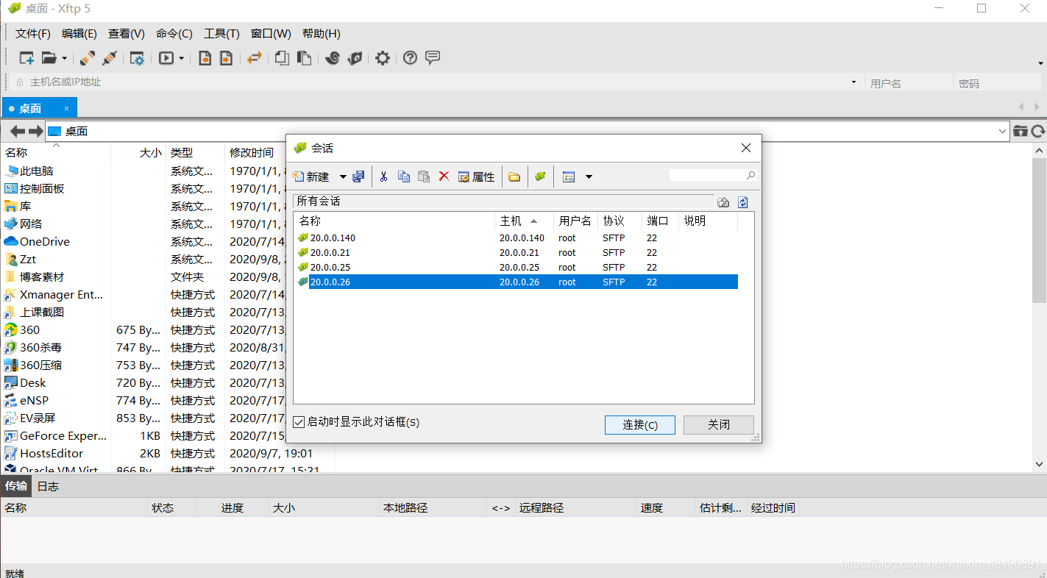
Task: Open the 命令(C) menu
Action: (x=174, y=34)
